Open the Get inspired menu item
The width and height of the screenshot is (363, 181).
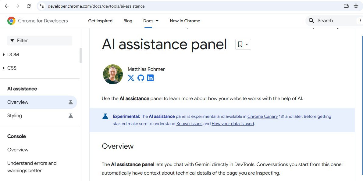100,21
